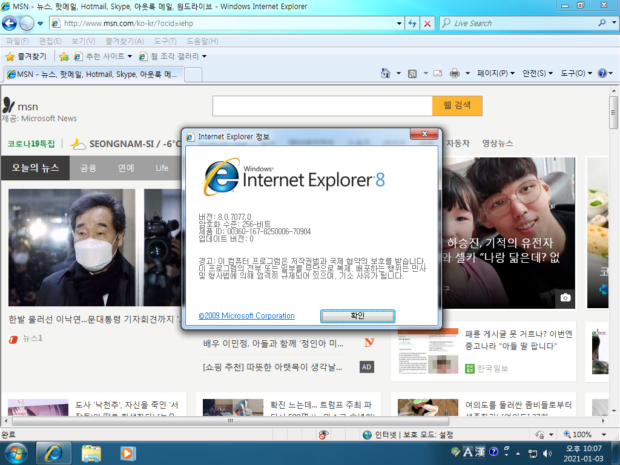The width and height of the screenshot is (620, 465).
Task: Run the search with the magnifier icon
Action: coord(602,23)
